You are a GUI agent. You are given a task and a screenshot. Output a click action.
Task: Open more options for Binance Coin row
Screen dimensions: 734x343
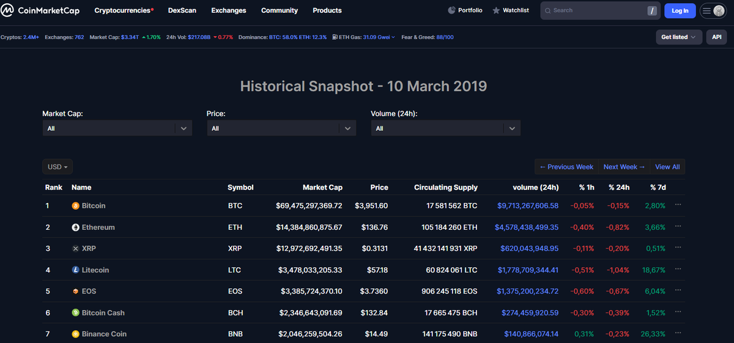point(678,334)
